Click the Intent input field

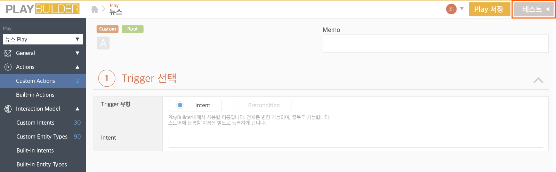tap(355, 141)
